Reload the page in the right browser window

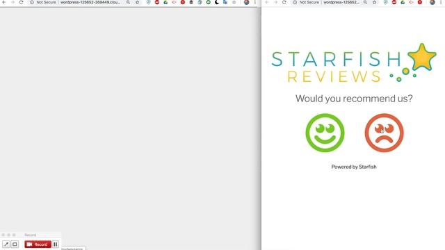click(x=284, y=2)
